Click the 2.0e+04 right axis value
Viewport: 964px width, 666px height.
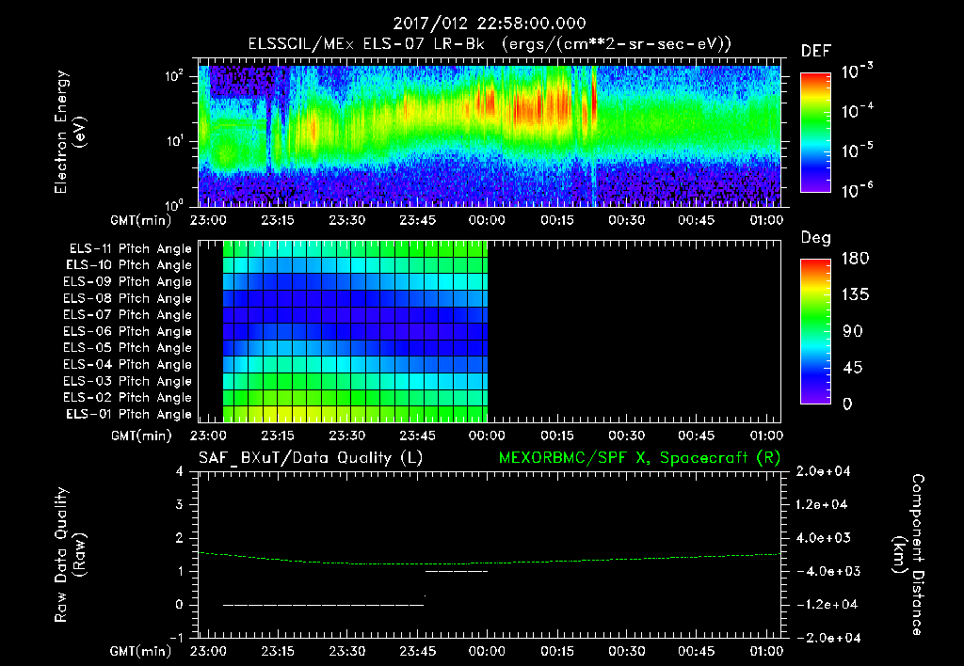(822, 471)
